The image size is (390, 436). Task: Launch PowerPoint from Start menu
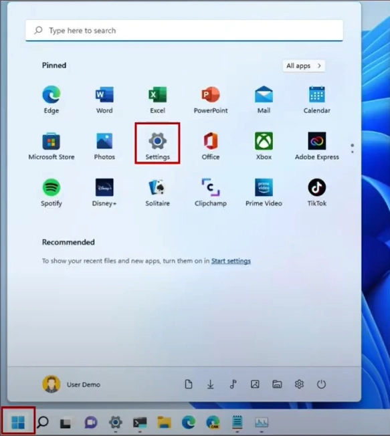point(211,100)
